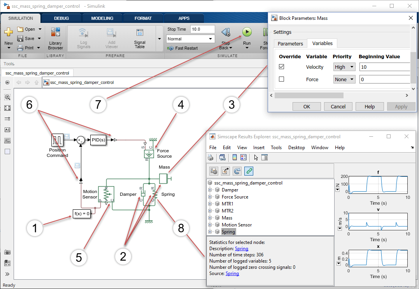Click the plot options gear button
The width and height of the screenshot is (419, 289).
click(214, 171)
